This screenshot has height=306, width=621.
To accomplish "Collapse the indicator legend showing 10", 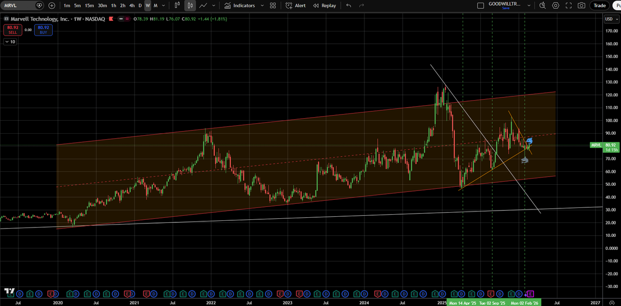I will 10,42.
